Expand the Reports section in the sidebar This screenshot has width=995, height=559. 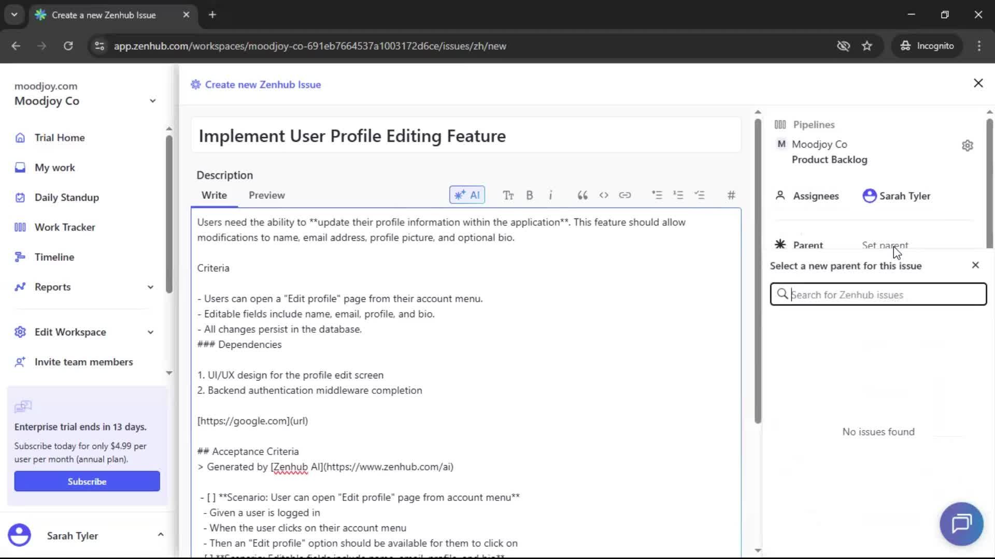click(150, 287)
